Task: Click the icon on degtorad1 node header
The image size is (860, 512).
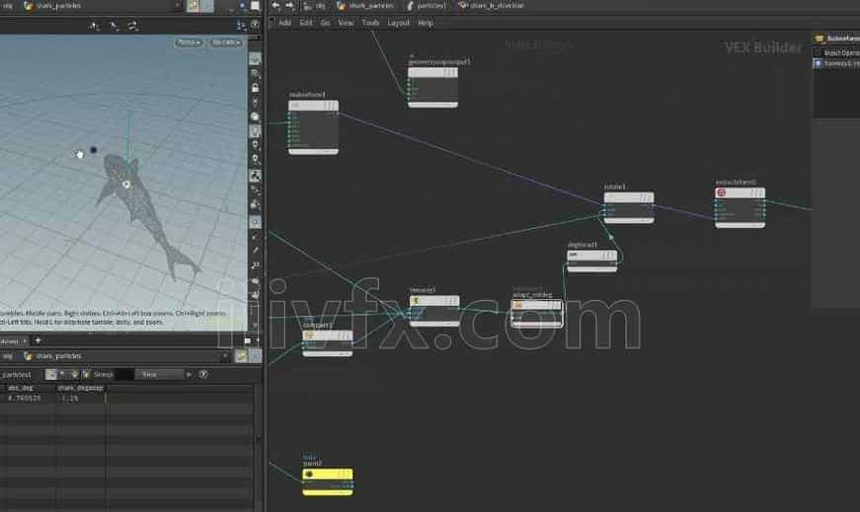Action: click(573, 255)
